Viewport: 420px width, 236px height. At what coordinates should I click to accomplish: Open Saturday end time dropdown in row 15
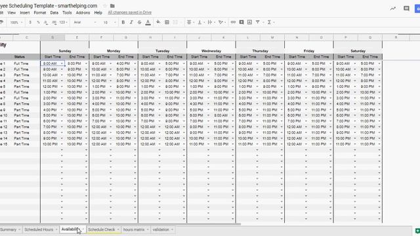(x=379, y=144)
